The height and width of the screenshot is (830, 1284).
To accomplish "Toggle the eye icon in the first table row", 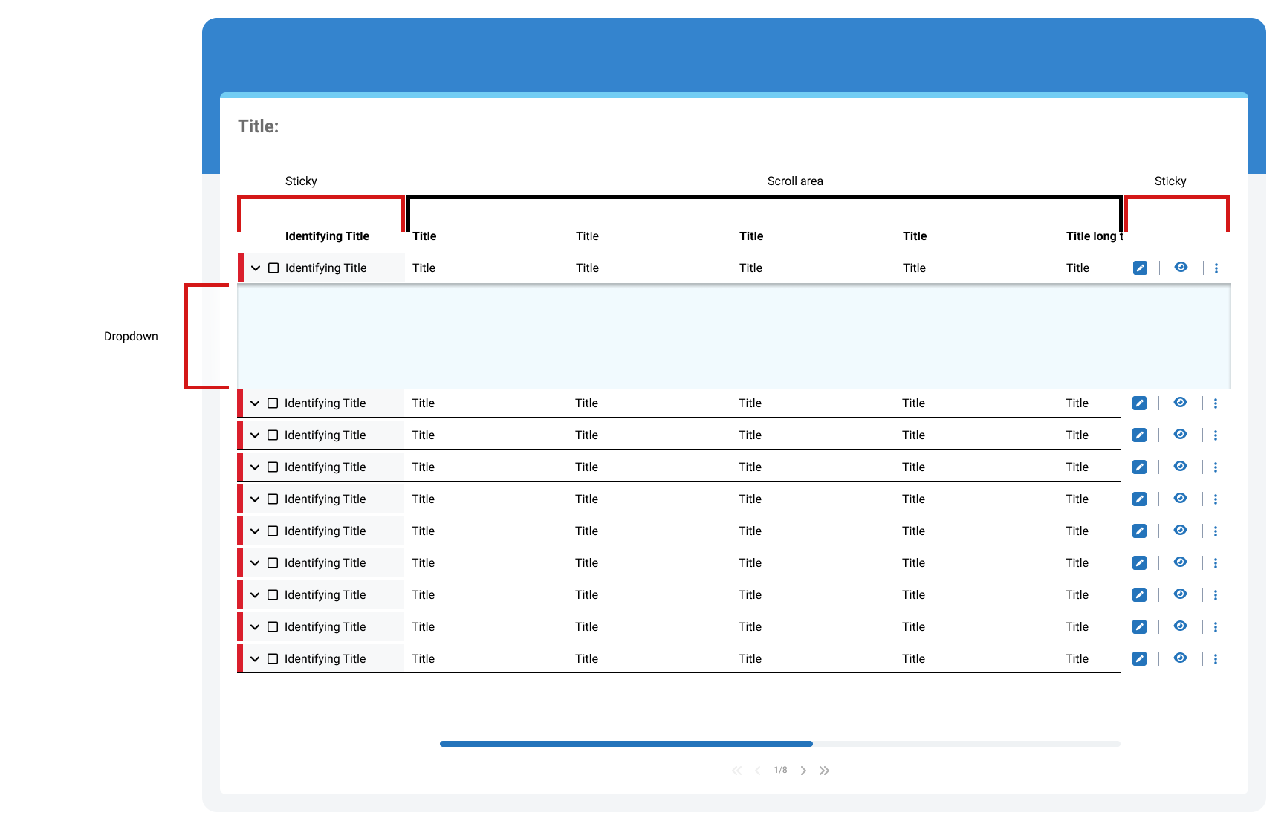I will [1181, 268].
